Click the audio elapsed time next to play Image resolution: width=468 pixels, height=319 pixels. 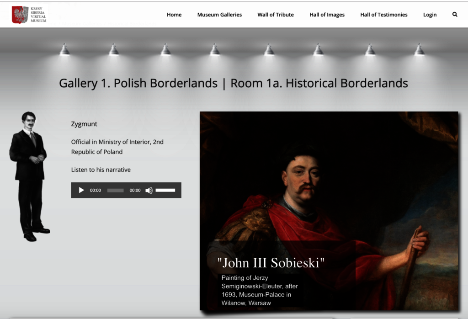point(96,191)
